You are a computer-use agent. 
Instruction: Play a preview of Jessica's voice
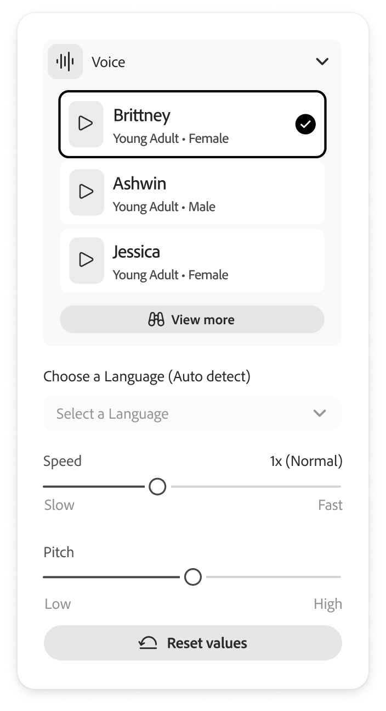click(x=86, y=260)
